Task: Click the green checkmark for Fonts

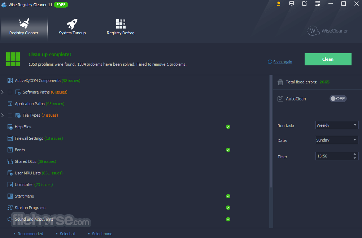Action: coord(228,150)
